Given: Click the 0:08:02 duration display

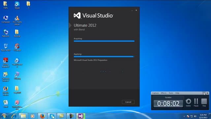Looking at the screenshot, I should [168, 103].
